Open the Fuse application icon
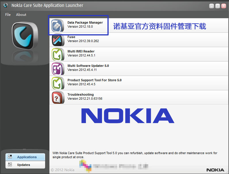229x174 pixels. pyautogui.click(x=58, y=40)
